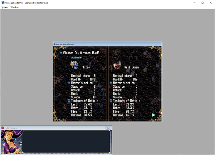Click blue orb beside Elapsed Day

coord(61,53)
